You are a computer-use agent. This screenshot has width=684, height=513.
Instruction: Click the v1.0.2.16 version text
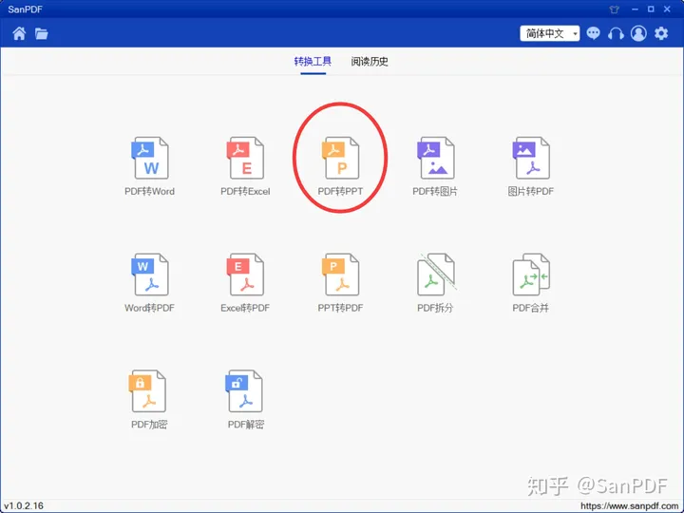[x=24, y=506]
